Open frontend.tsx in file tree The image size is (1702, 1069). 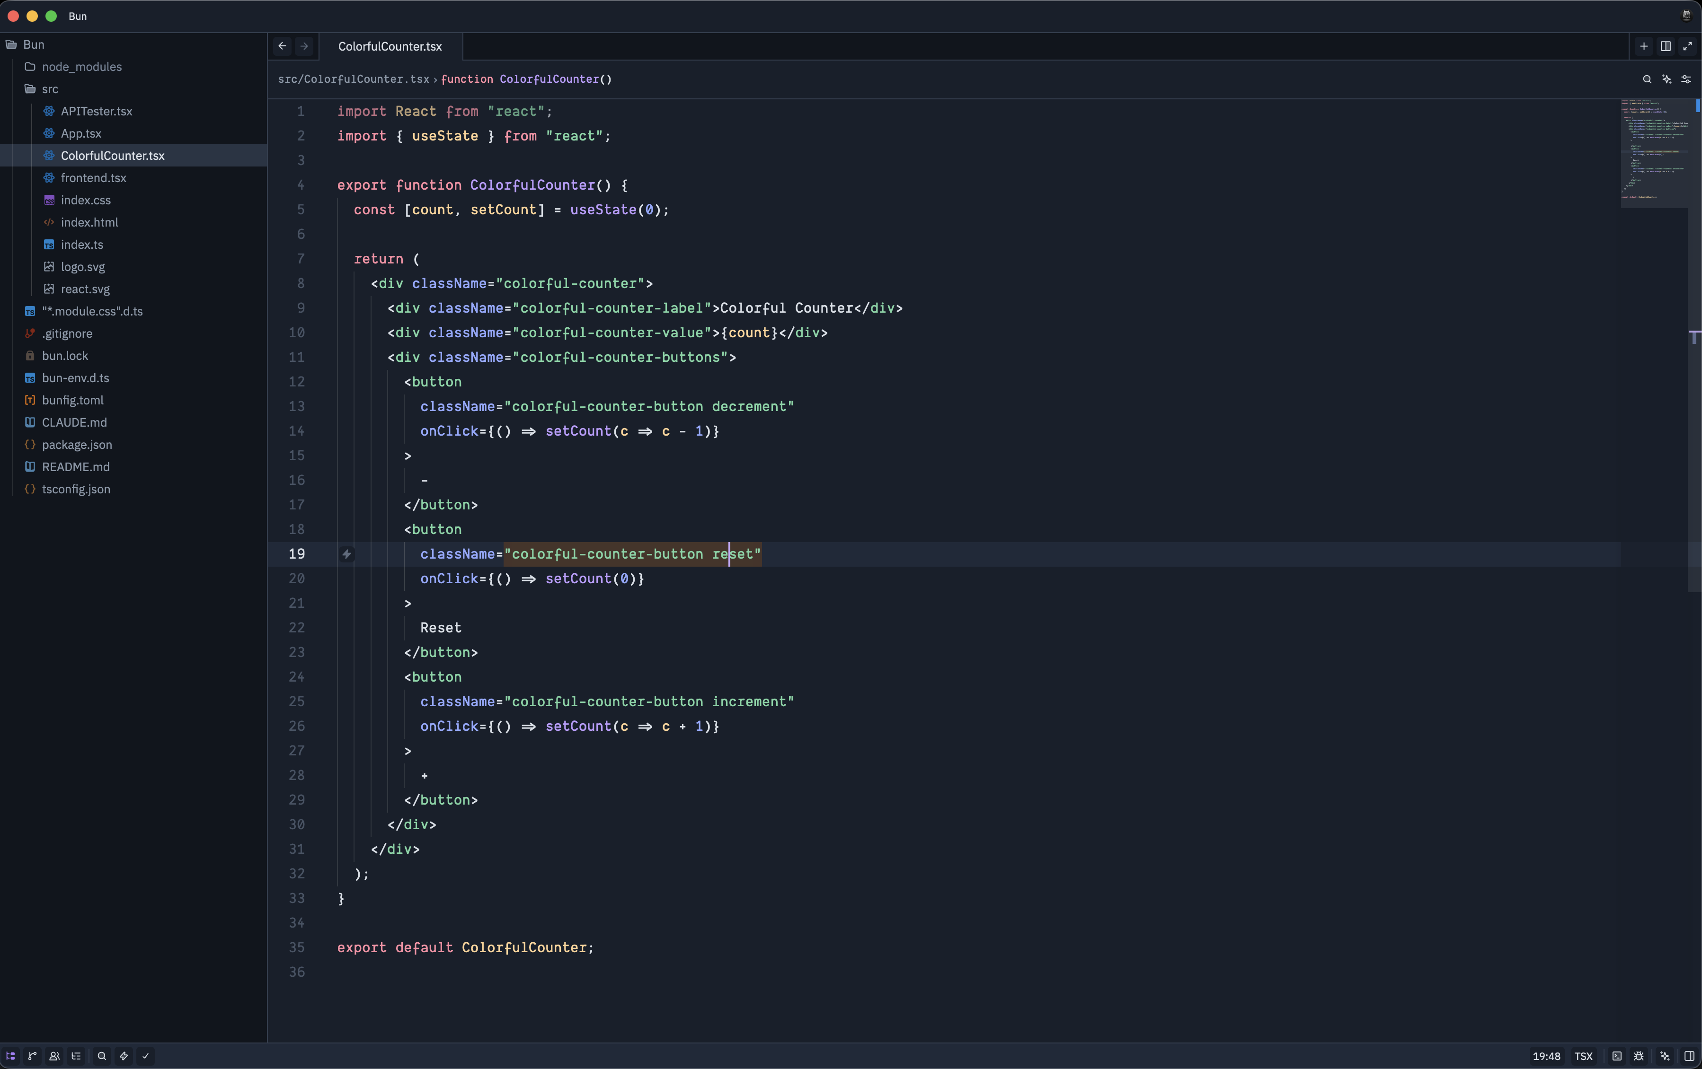point(133,178)
